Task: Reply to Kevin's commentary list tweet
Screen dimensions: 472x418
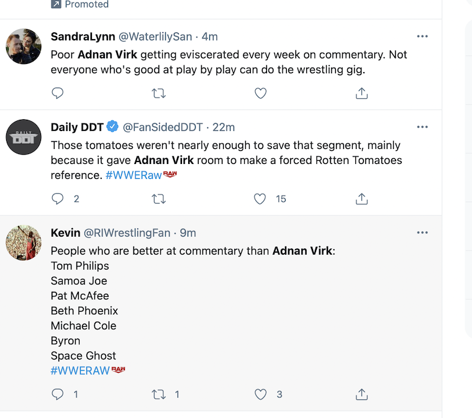Action: point(58,394)
